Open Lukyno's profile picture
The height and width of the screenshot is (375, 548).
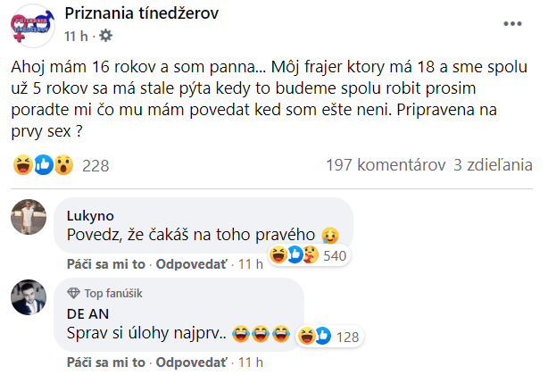click(33, 217)
